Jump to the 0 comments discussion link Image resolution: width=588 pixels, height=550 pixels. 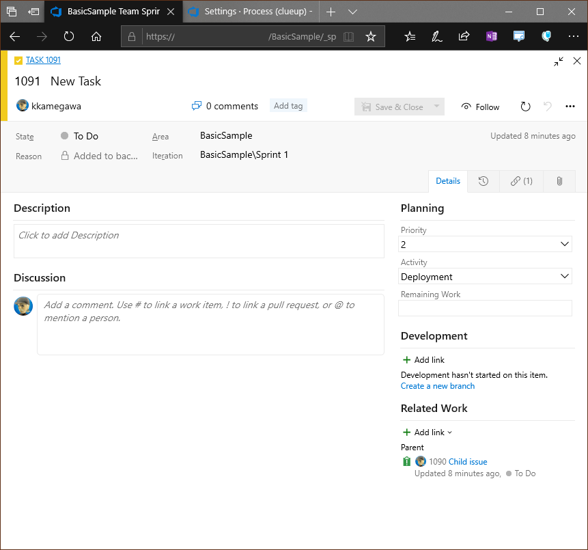[x=225, y=106]
